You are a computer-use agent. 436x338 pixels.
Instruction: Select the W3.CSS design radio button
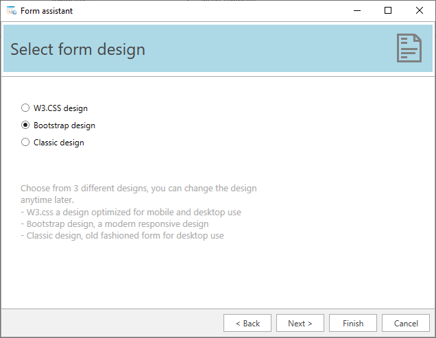(25, 108)
